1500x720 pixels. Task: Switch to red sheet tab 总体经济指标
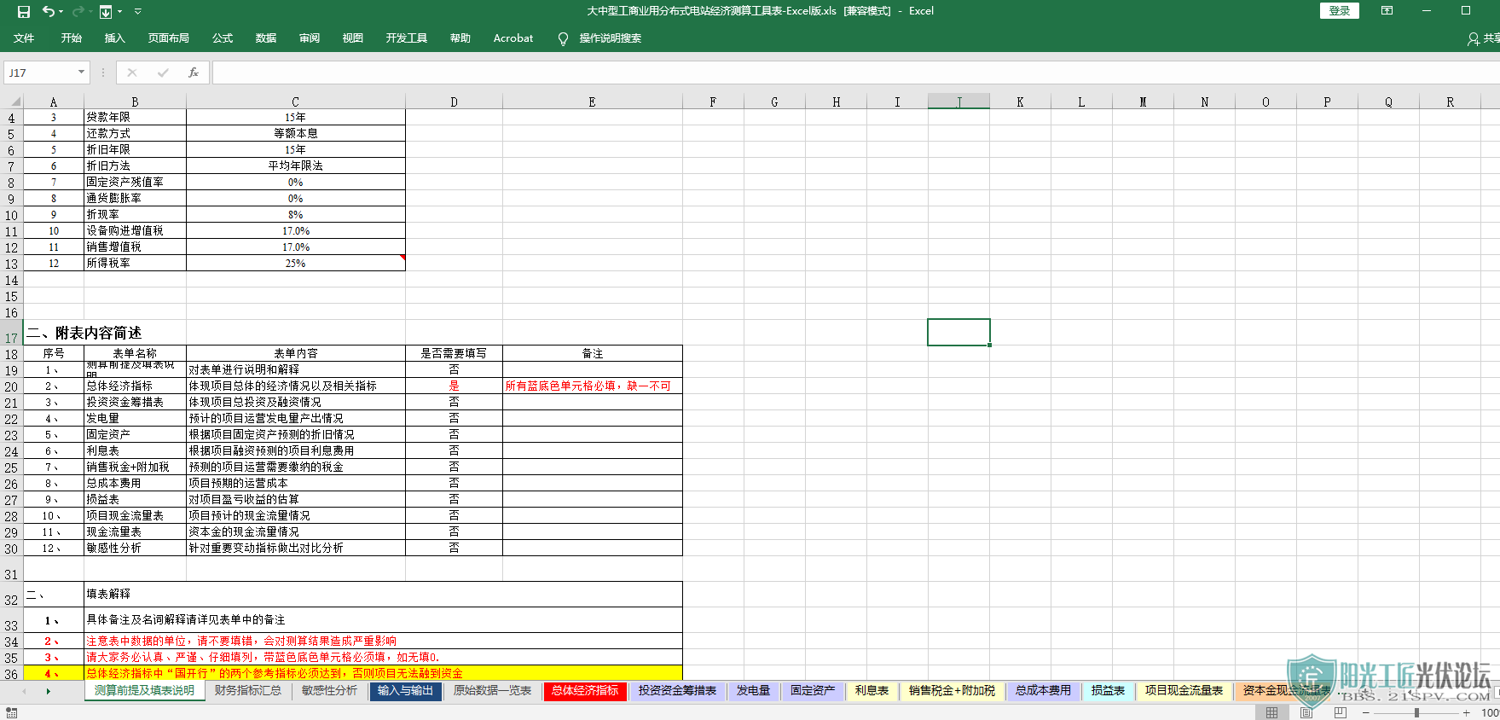coord(585,691)
